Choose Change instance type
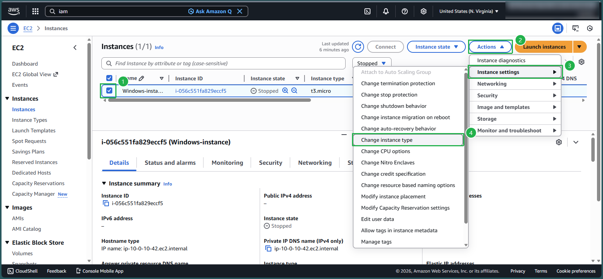 (x=408, y=140)
